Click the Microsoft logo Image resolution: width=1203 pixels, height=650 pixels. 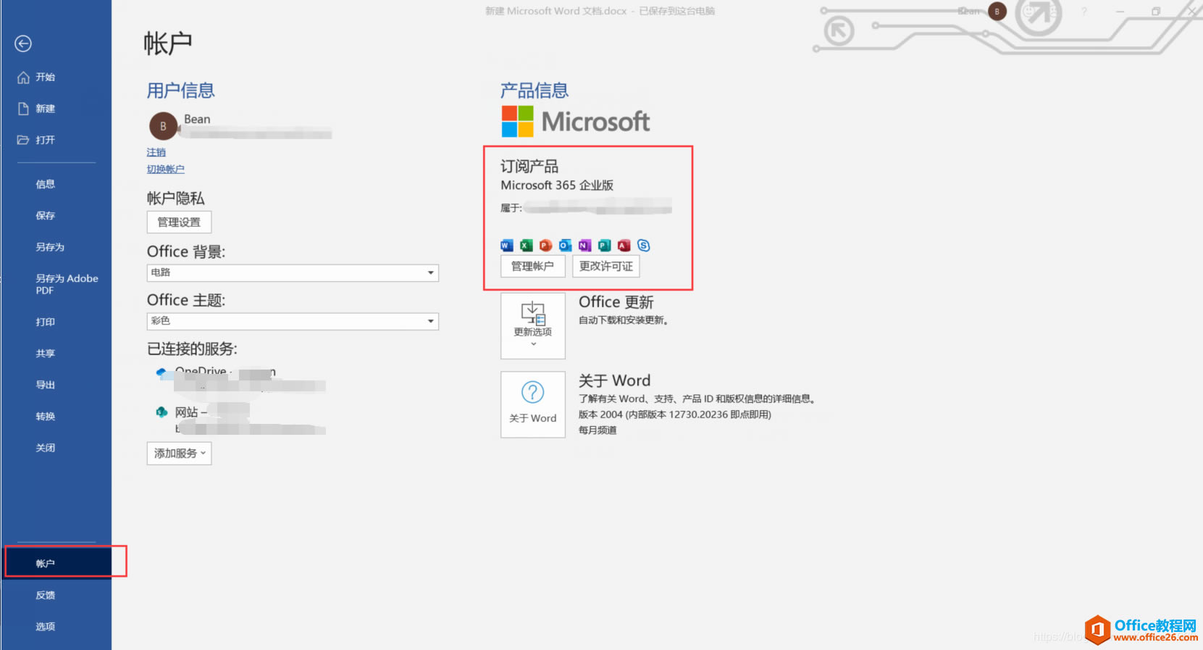point(576,122)
